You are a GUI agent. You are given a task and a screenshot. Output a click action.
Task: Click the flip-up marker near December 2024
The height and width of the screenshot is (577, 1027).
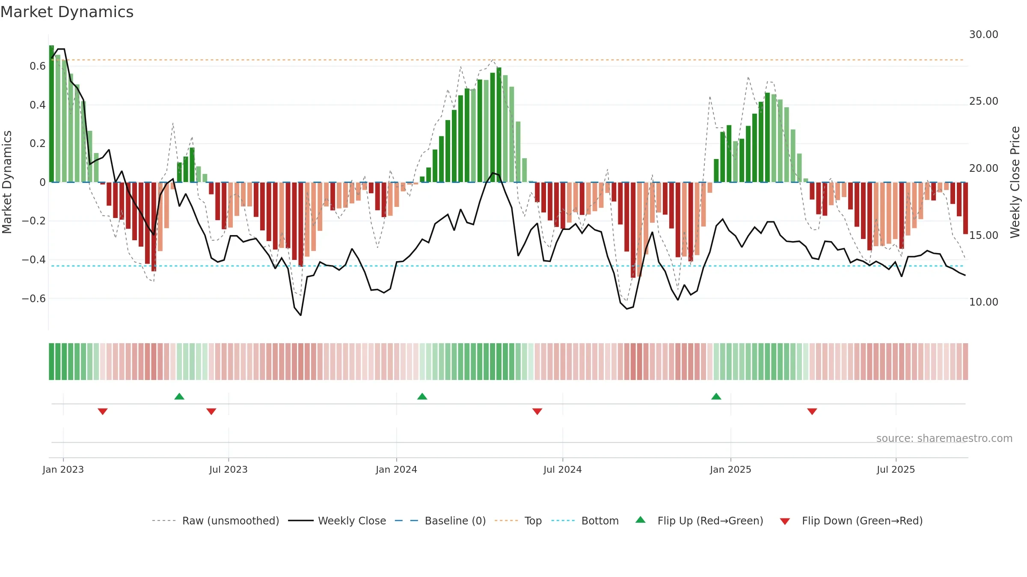[x=716, y=396]
